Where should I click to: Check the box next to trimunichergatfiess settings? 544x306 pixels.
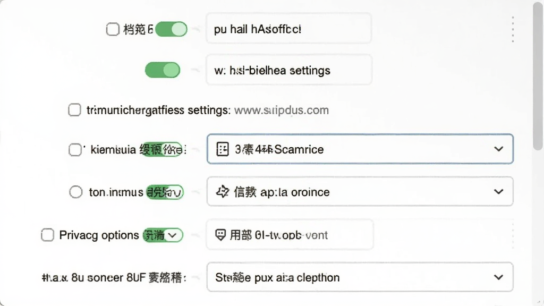(x=74, y=110)
